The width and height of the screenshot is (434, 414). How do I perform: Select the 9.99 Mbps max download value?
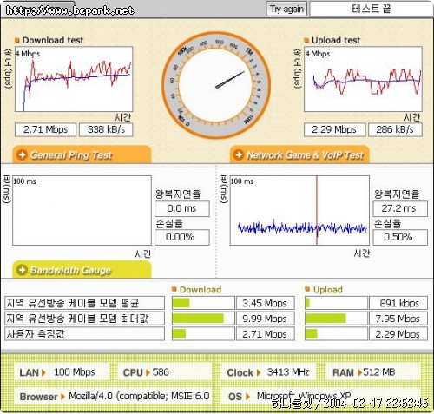pyautogui.click(x=266, y=319)
